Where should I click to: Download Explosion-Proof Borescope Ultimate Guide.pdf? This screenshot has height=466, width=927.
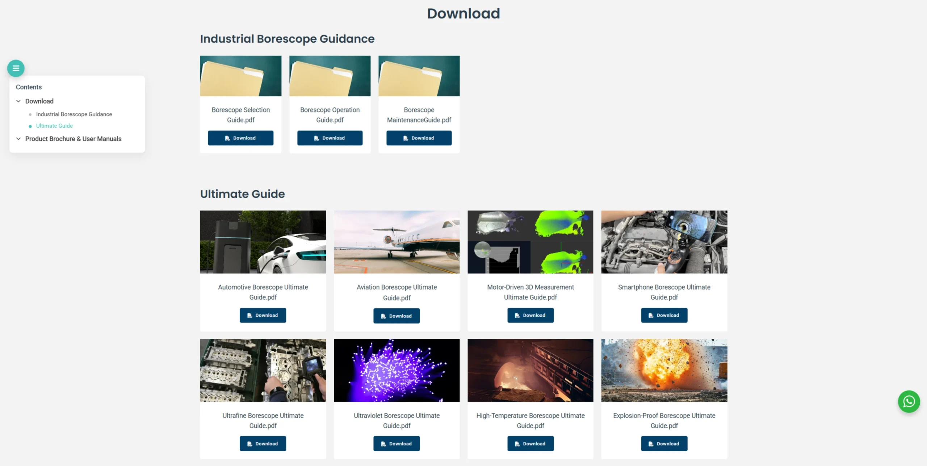pos(664,444)
